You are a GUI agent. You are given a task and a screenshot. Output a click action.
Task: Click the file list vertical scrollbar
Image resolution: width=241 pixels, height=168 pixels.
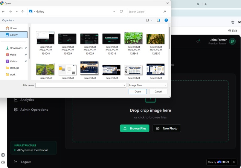[x=169, y=38]
